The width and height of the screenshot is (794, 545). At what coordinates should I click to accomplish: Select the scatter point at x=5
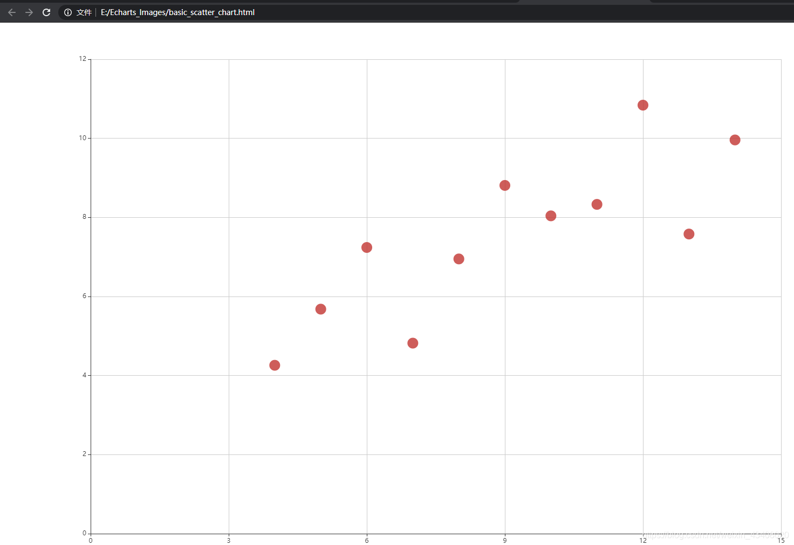pos(320,309)
